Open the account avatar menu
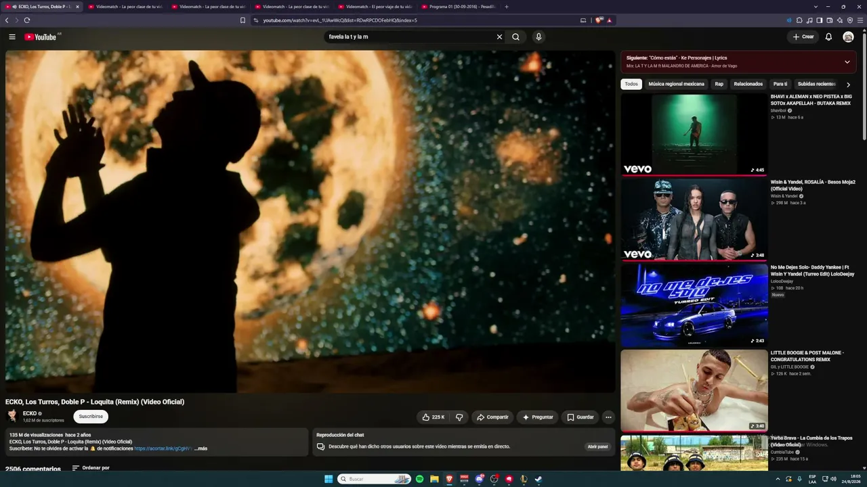This screenshot has width=867, height=487. pyautogui.click(x=848, y=37)
